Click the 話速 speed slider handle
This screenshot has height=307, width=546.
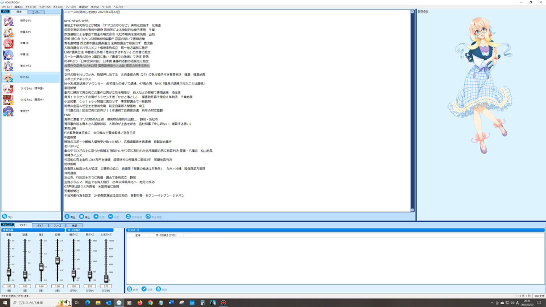point(25,275)
